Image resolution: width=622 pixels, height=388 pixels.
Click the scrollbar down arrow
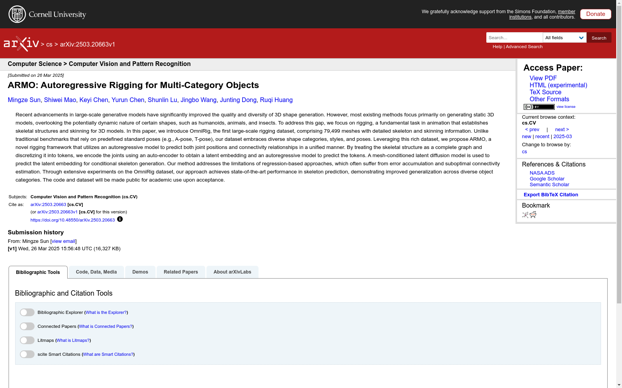click(619, 385)
